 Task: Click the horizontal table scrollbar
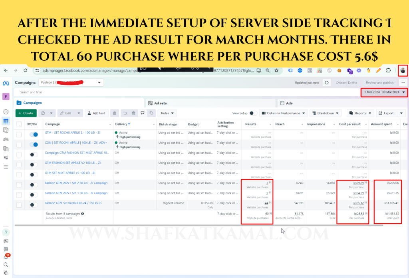click(199, 225)
